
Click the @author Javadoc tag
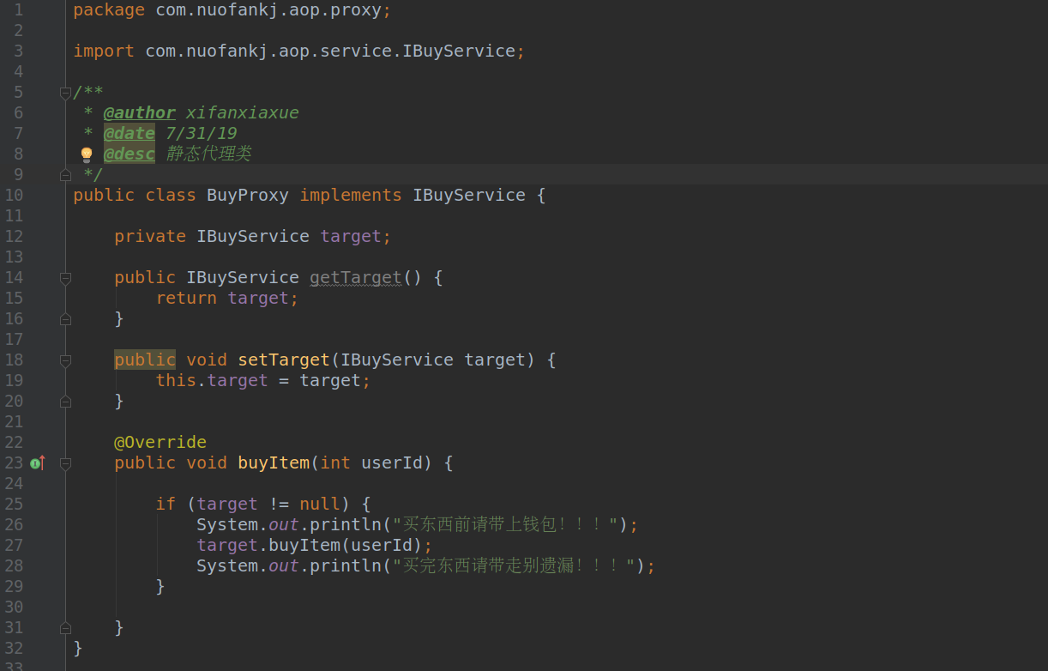coord(140,112)
